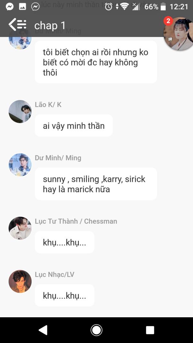Image resolution: width=193 pixels, height=343 pixels.
Task: Tap Lục Nhạc's 'khụ....khụ...' bubble
Action: coord(65,295)
